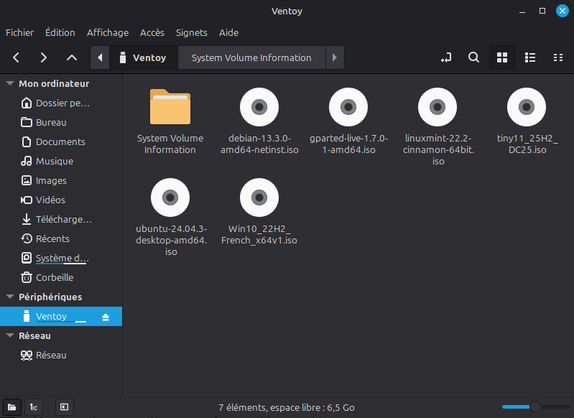Toggle the location entry path icon

point(446,57)
